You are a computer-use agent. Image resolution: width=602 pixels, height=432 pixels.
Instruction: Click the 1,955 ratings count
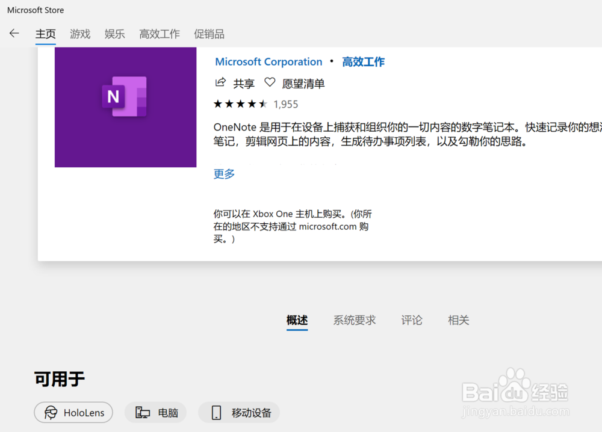click(285, 104)
